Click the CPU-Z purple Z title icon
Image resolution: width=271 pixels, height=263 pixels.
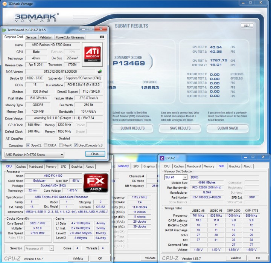162,158
